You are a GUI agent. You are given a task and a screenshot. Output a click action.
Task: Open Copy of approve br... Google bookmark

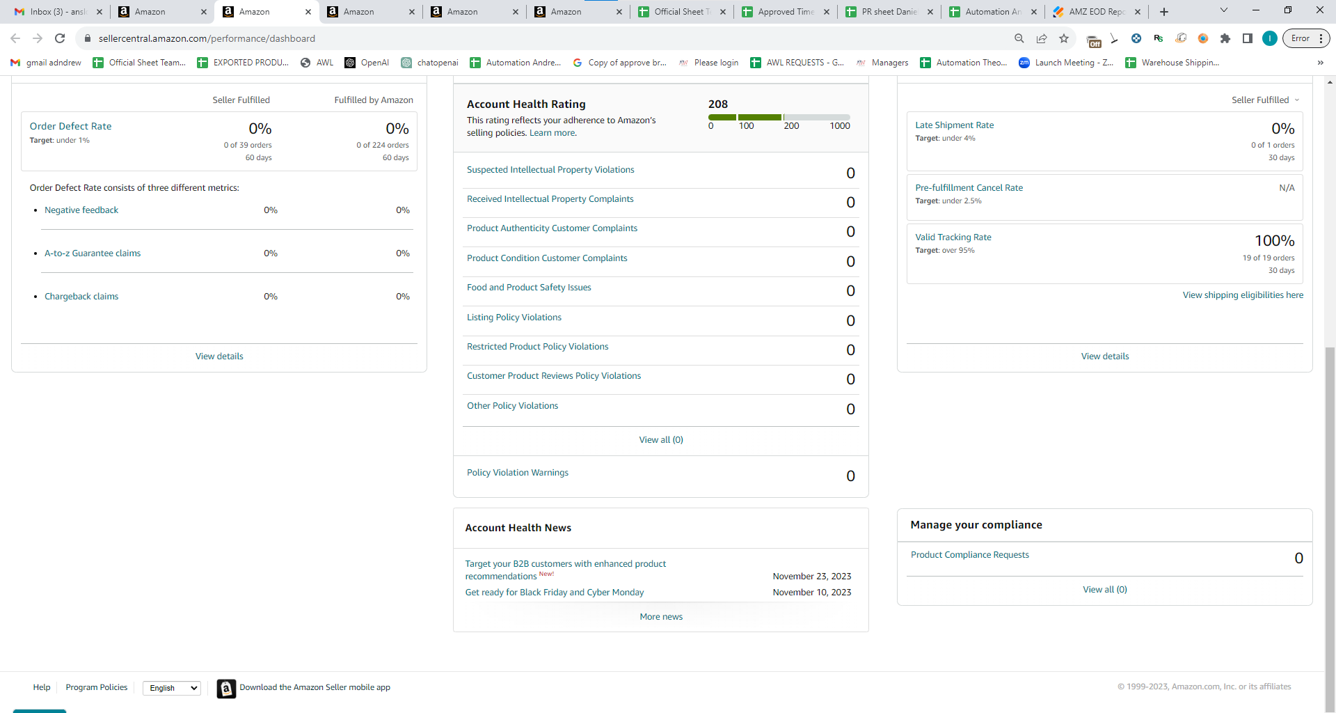(x=619, y=63)
